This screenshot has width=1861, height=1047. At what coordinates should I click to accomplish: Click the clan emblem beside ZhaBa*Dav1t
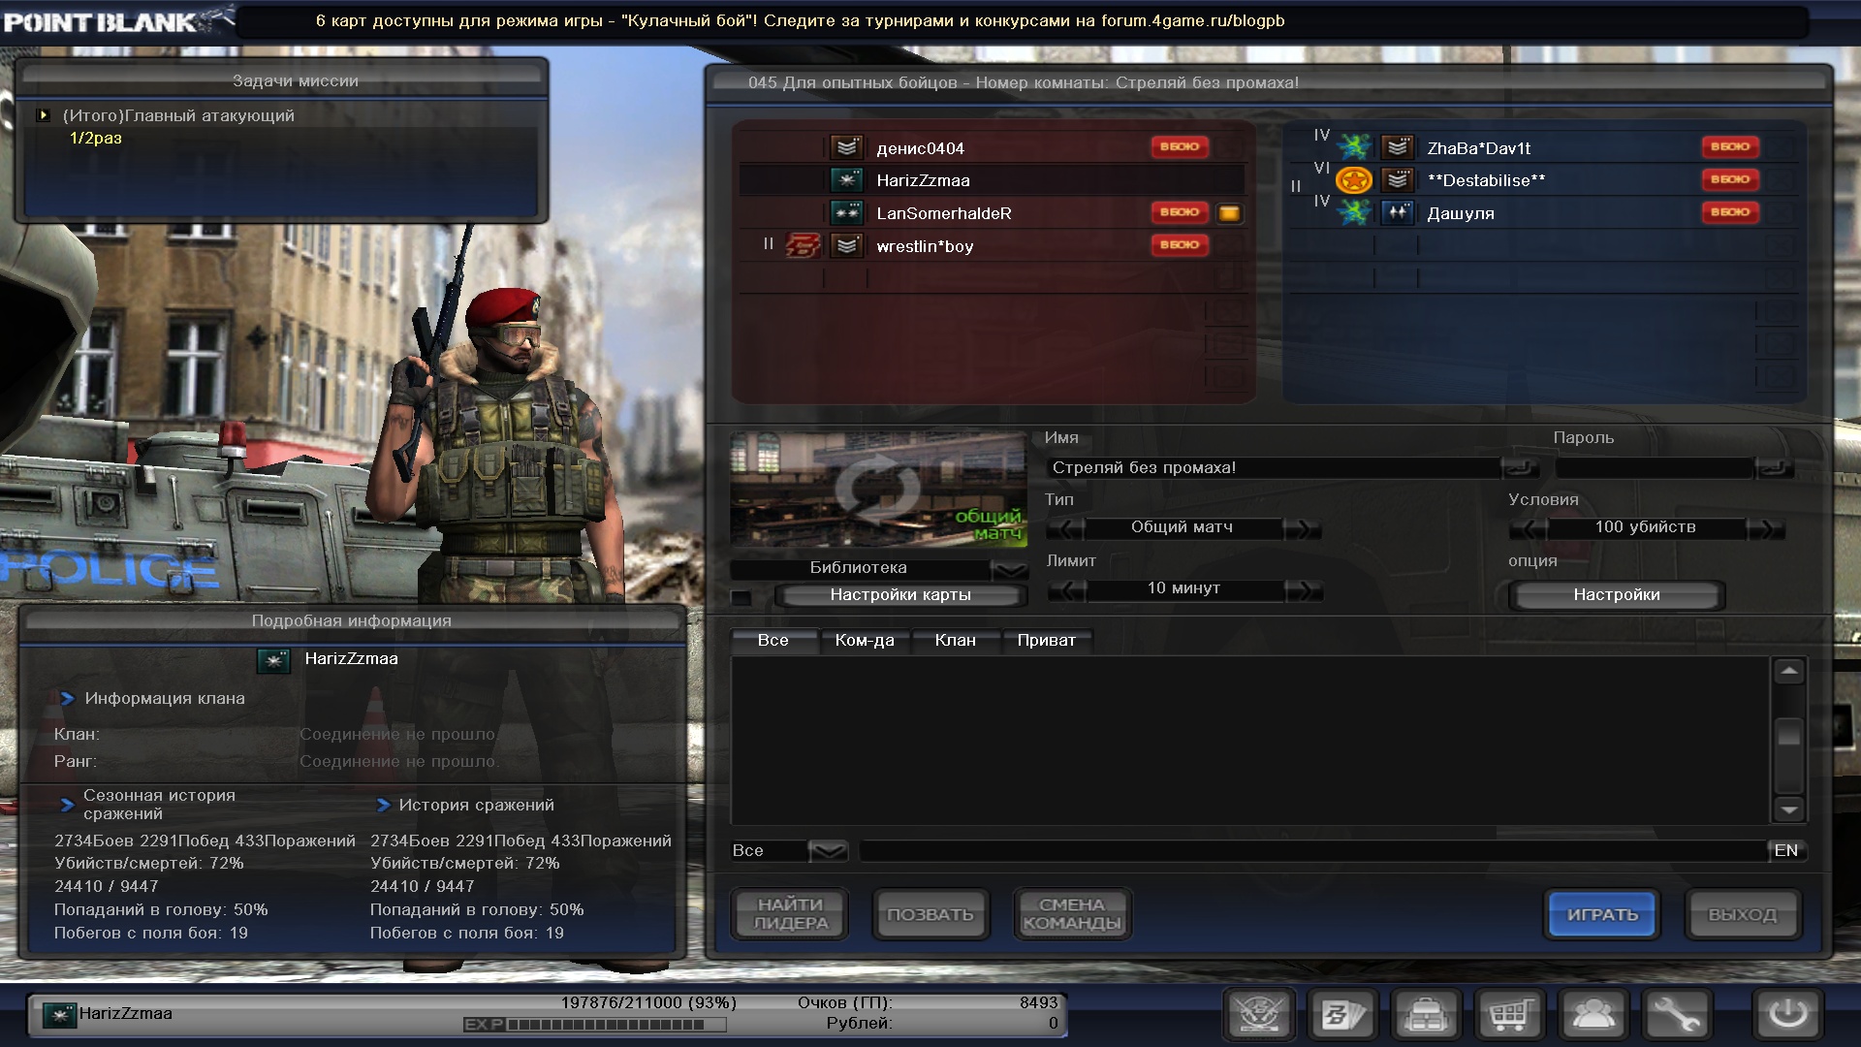tap(1354, 147)
